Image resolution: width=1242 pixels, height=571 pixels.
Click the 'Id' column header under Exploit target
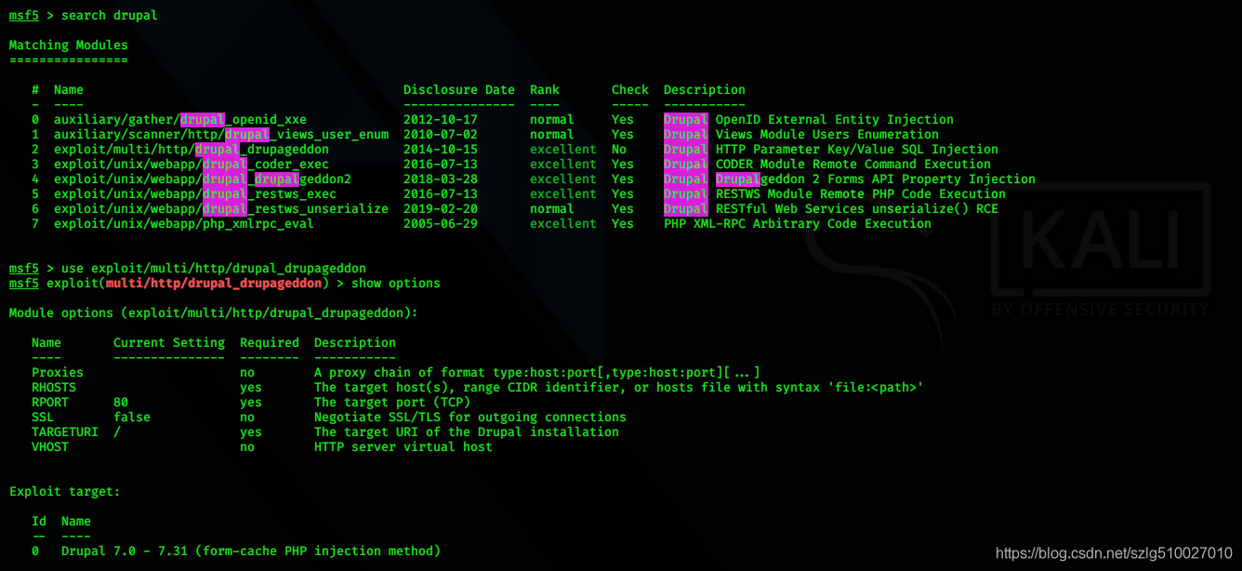coord(39,522)
